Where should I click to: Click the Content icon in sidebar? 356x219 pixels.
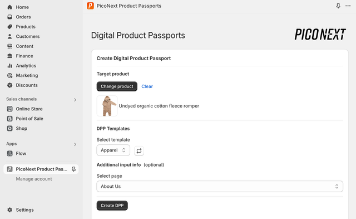pos(9,46)
